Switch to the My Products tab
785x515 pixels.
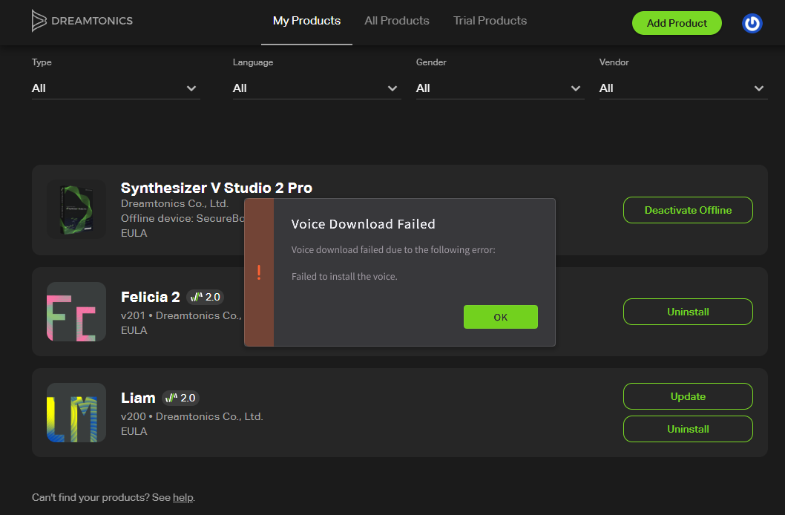(306, 21)
